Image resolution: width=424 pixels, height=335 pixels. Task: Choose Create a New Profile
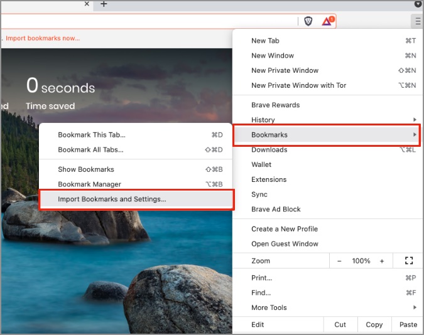coord(328,229)
